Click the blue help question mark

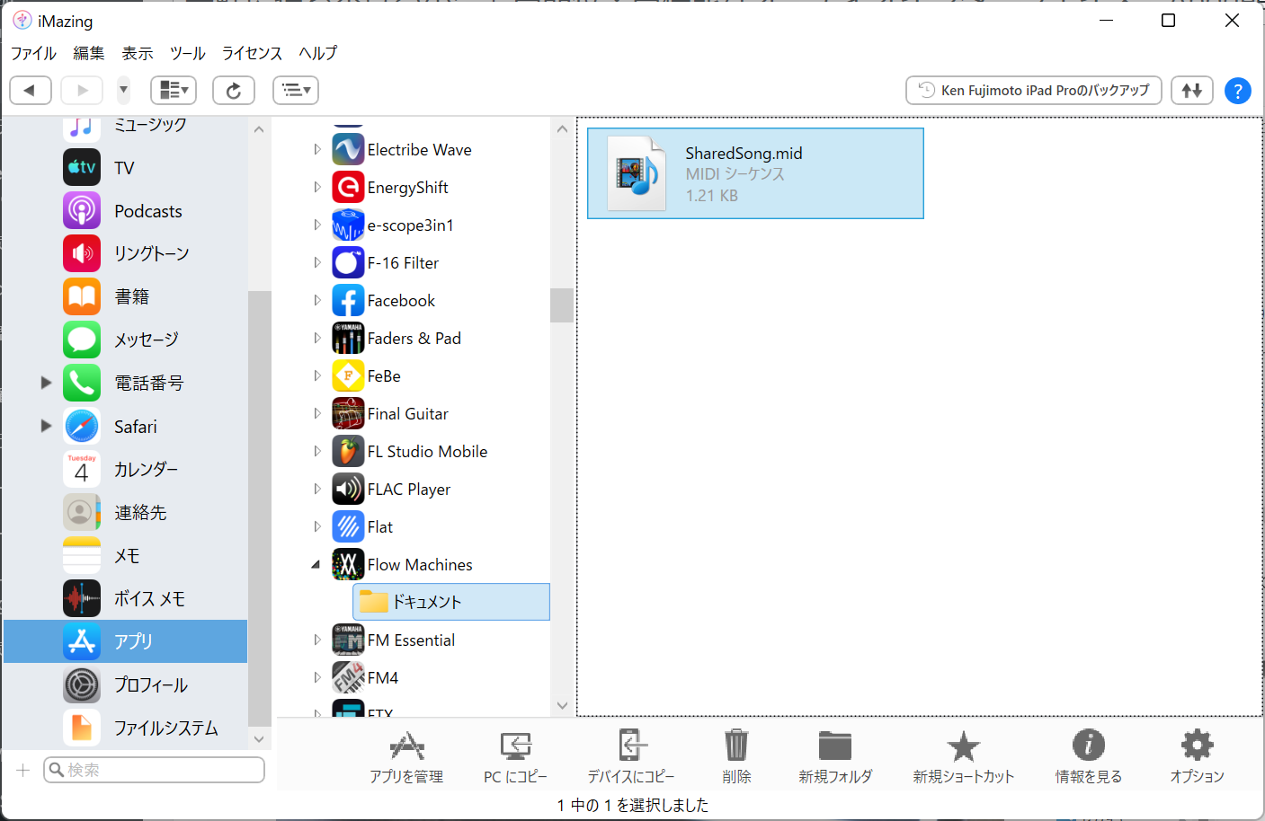pyautogui.click(x=1238, y=91)
